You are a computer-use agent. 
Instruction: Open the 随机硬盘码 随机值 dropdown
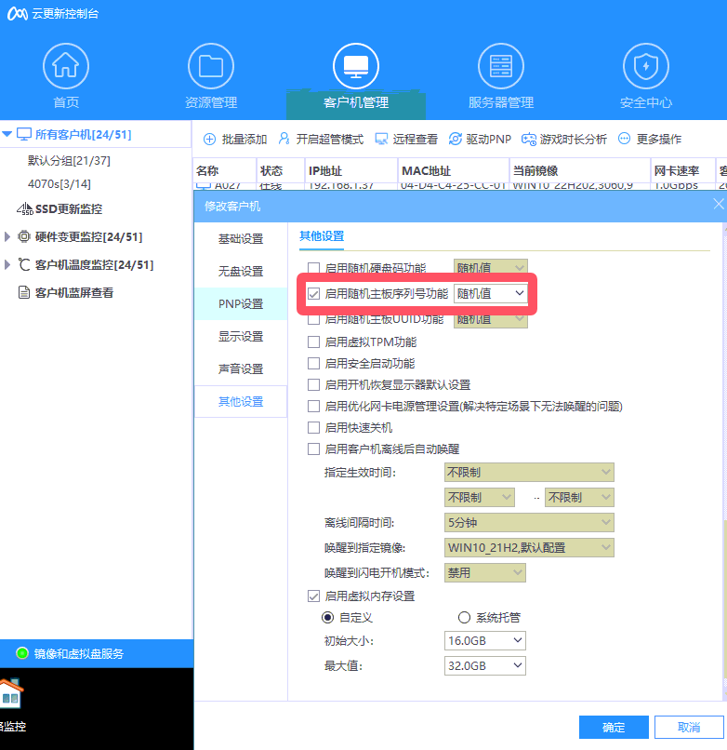(x=491, y=266)
